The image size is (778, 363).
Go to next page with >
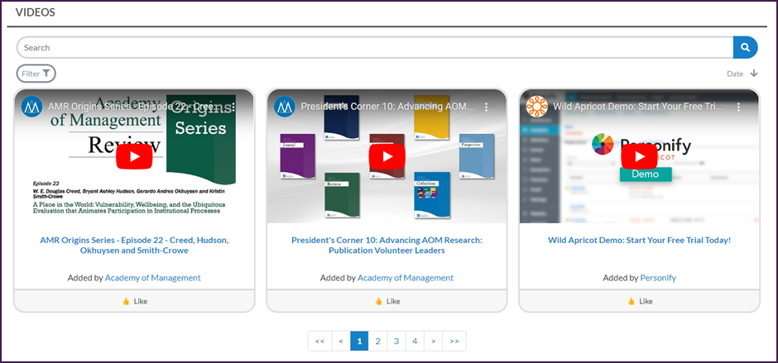433,342
